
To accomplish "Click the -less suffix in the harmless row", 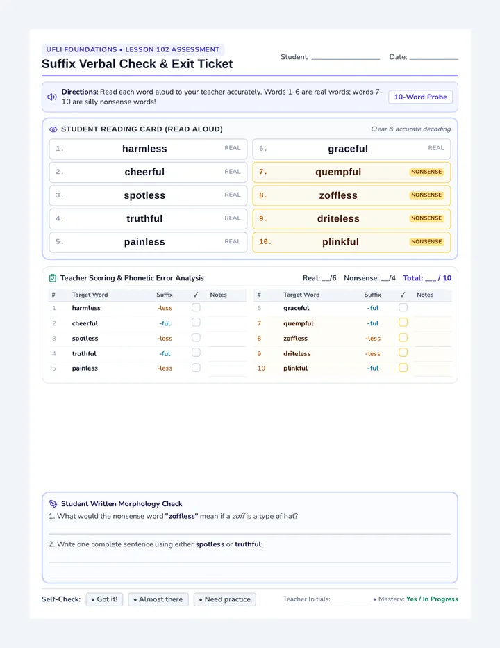I will pyautogui.click(x=165, y=308).
